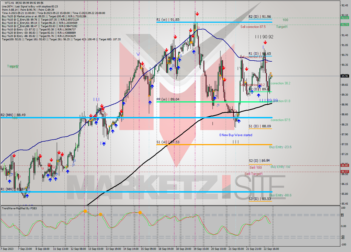Screen dimensions: 351x252
Task: Click the 0.00 level on TrendWave scale
Action: click(344, 226)
